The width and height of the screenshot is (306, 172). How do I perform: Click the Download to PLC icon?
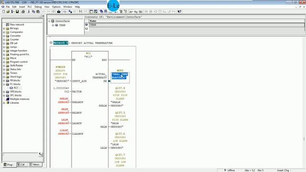pos(59,11)
